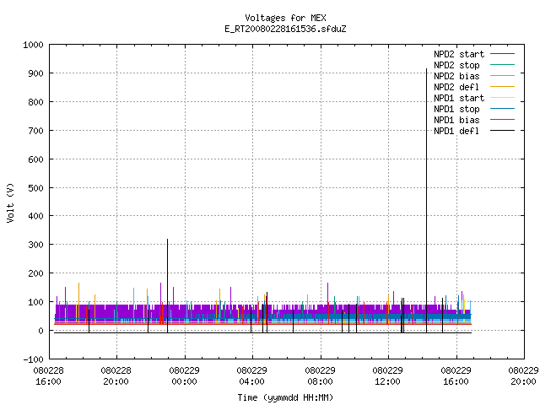Viewport: 540px width, 405px height.
Task: Click the 100 y-axis tick label
Action: [35, 302]
